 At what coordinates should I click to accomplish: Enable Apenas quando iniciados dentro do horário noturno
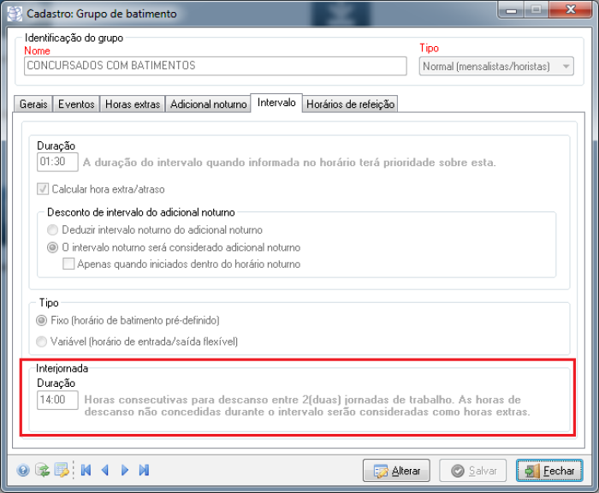pos(69,264)
